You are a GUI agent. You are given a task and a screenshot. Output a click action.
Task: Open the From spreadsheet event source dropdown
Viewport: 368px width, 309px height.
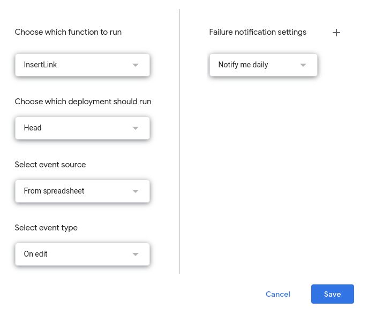82,191
